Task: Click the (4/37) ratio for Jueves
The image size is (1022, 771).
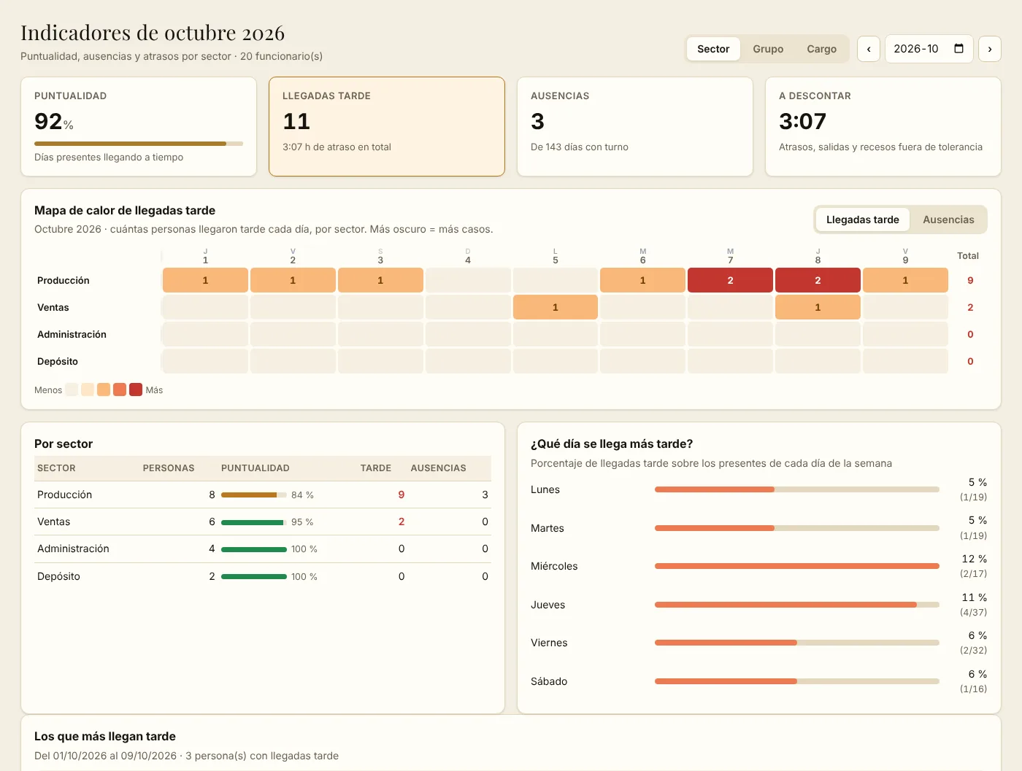Action: (x=973, y=613)
